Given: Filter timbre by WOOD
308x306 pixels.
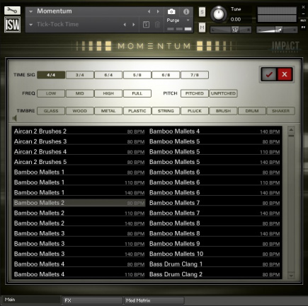Looking at the screenshot, I should [80, 111].
